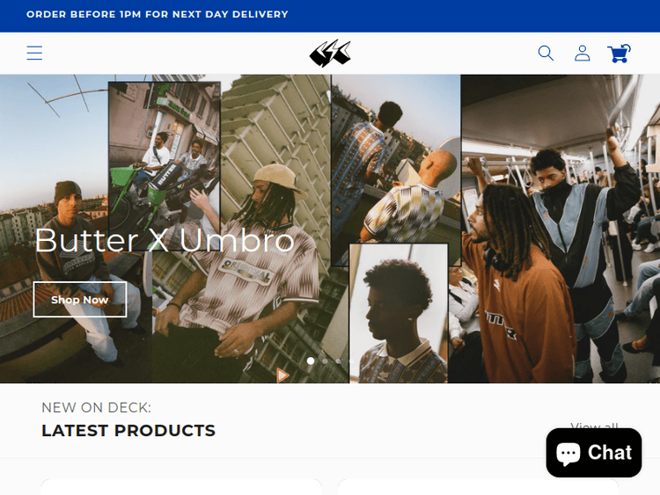Viewport: 660px width, 495px height.
Task: Click the View all link
Action: click(x=594, y=426)
